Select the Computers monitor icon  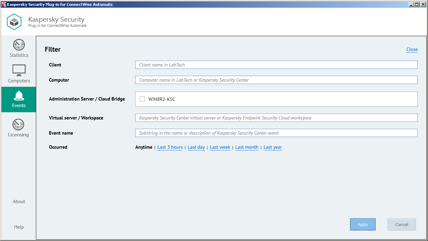[x=19, y=70]
